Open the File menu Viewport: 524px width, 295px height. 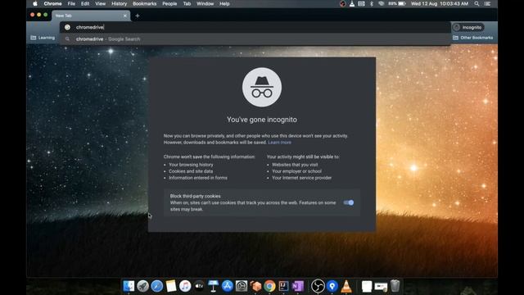[71, 3]
